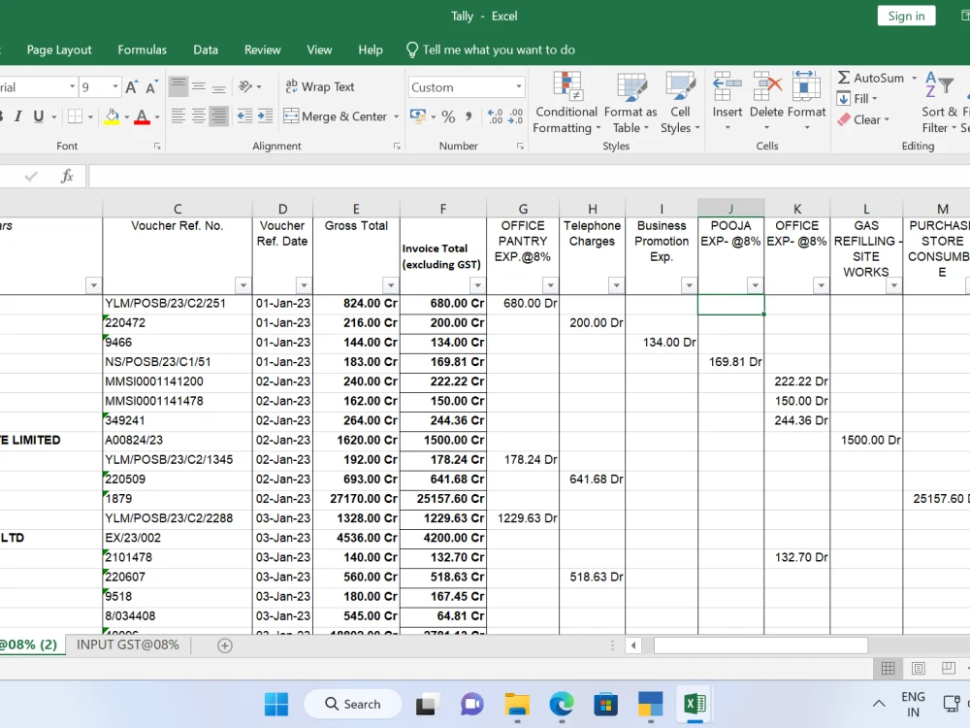Image resolution: width=970 pixels, height=728 pixels.
Task: Apply borders using the Borders icon
Action: tap(75, 116)
